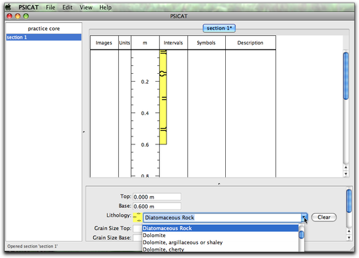Choose Dolomite from the lithology list
Image resolution: width=359 pixels, height=258 pixels.
pyautogui.click(x=220, y=235)
